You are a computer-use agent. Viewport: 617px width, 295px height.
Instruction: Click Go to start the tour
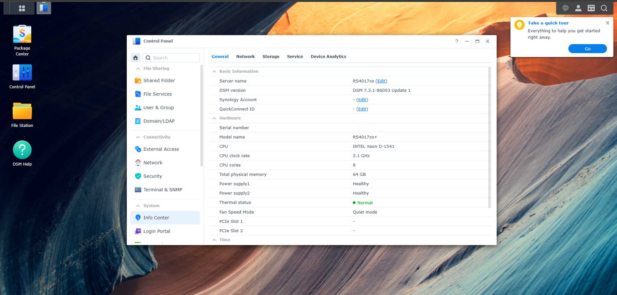[x=588, y=49]
